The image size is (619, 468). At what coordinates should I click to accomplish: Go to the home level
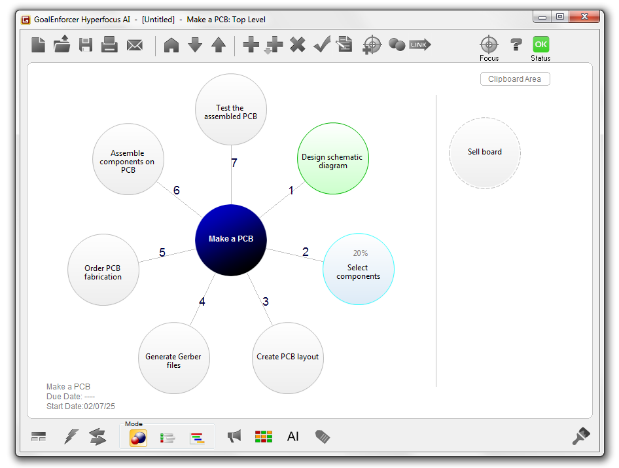[171, 45]
